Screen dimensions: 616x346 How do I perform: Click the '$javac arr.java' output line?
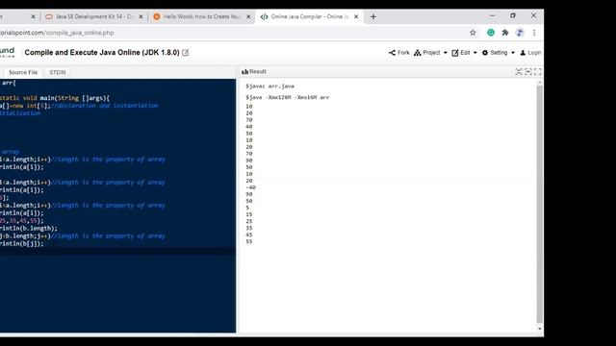(269, 86)
